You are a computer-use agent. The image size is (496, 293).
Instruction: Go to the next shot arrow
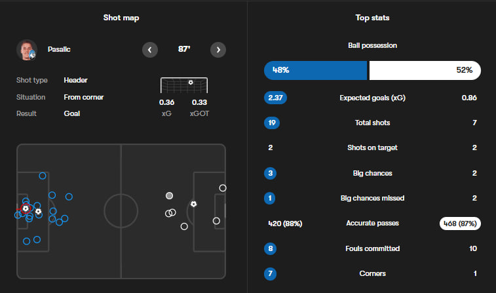(219, 49)
